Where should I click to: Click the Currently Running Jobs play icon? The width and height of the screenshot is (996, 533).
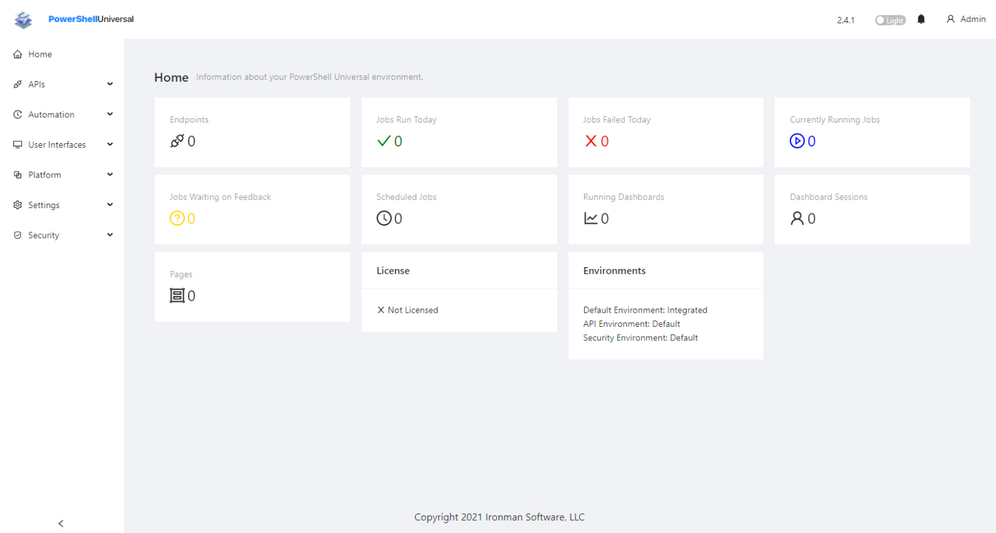(x=797, y=141)
